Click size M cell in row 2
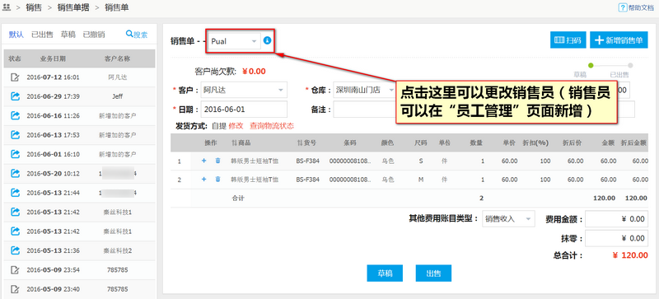The width and height of the screenshot is (659, 299). 421,180
